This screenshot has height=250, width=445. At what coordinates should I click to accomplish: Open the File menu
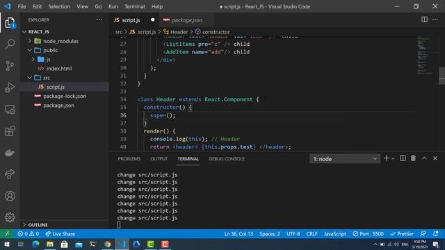pyautogui.click(x=22, y=6)
